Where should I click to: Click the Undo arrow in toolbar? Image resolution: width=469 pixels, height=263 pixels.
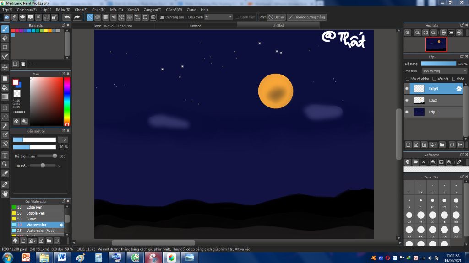(67, 17)
